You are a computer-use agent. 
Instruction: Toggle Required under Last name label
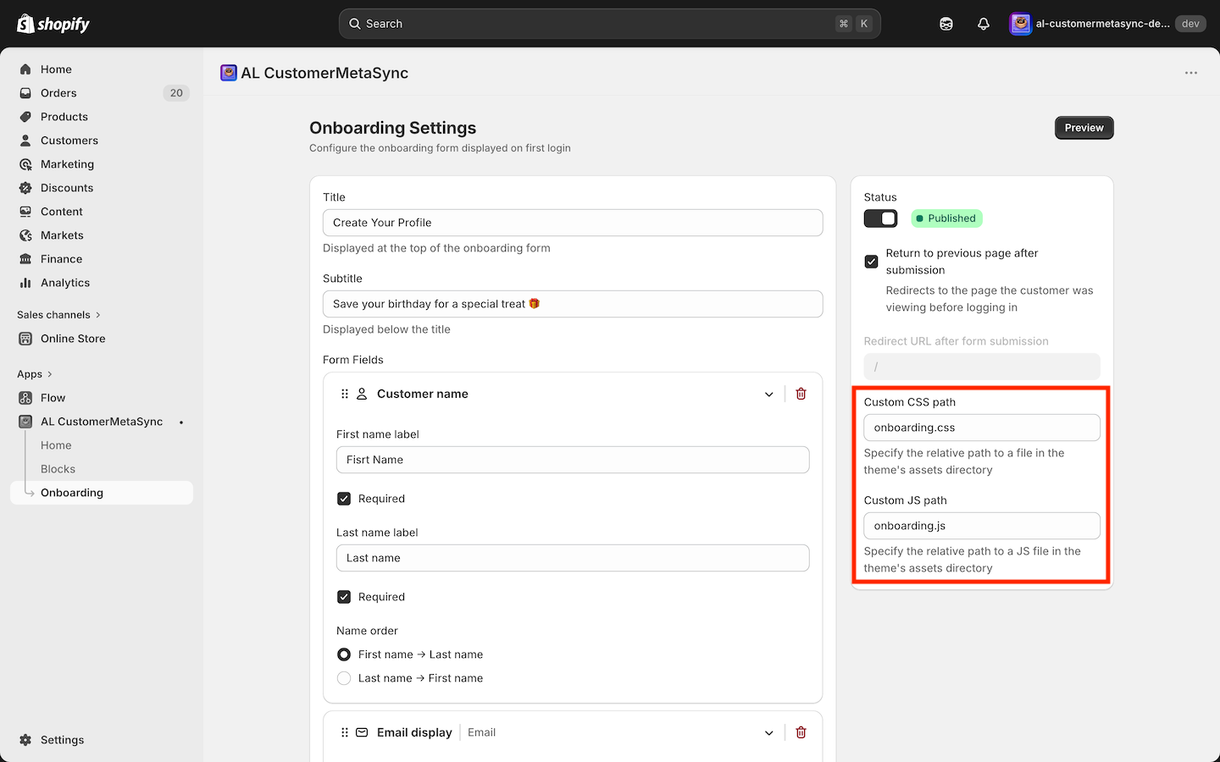pyautogui.click(x=344, y=597)
